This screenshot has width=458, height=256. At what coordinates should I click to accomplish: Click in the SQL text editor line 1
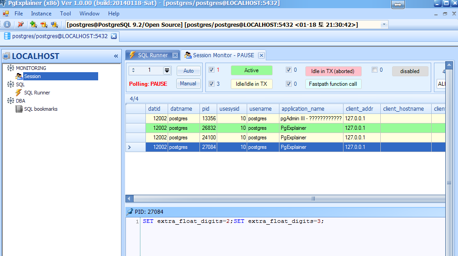pyautogui.click(x=292, y=221)
